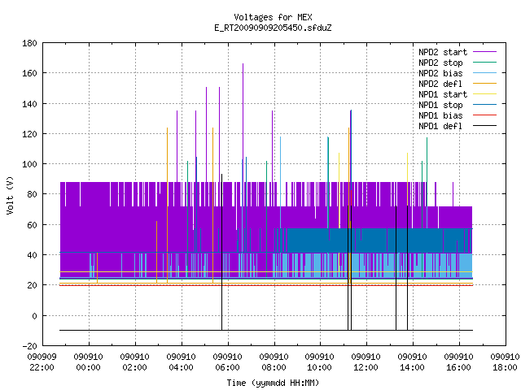This screenshot has height=390, width=521.
Task: Click the 090910 14:00 x-axis label
Action: (x=413, y=362)
